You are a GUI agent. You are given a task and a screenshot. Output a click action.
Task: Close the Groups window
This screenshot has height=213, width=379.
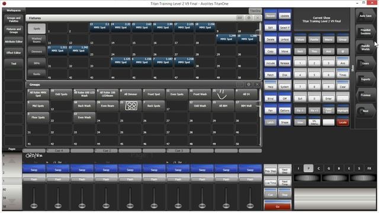click(258, 84)
